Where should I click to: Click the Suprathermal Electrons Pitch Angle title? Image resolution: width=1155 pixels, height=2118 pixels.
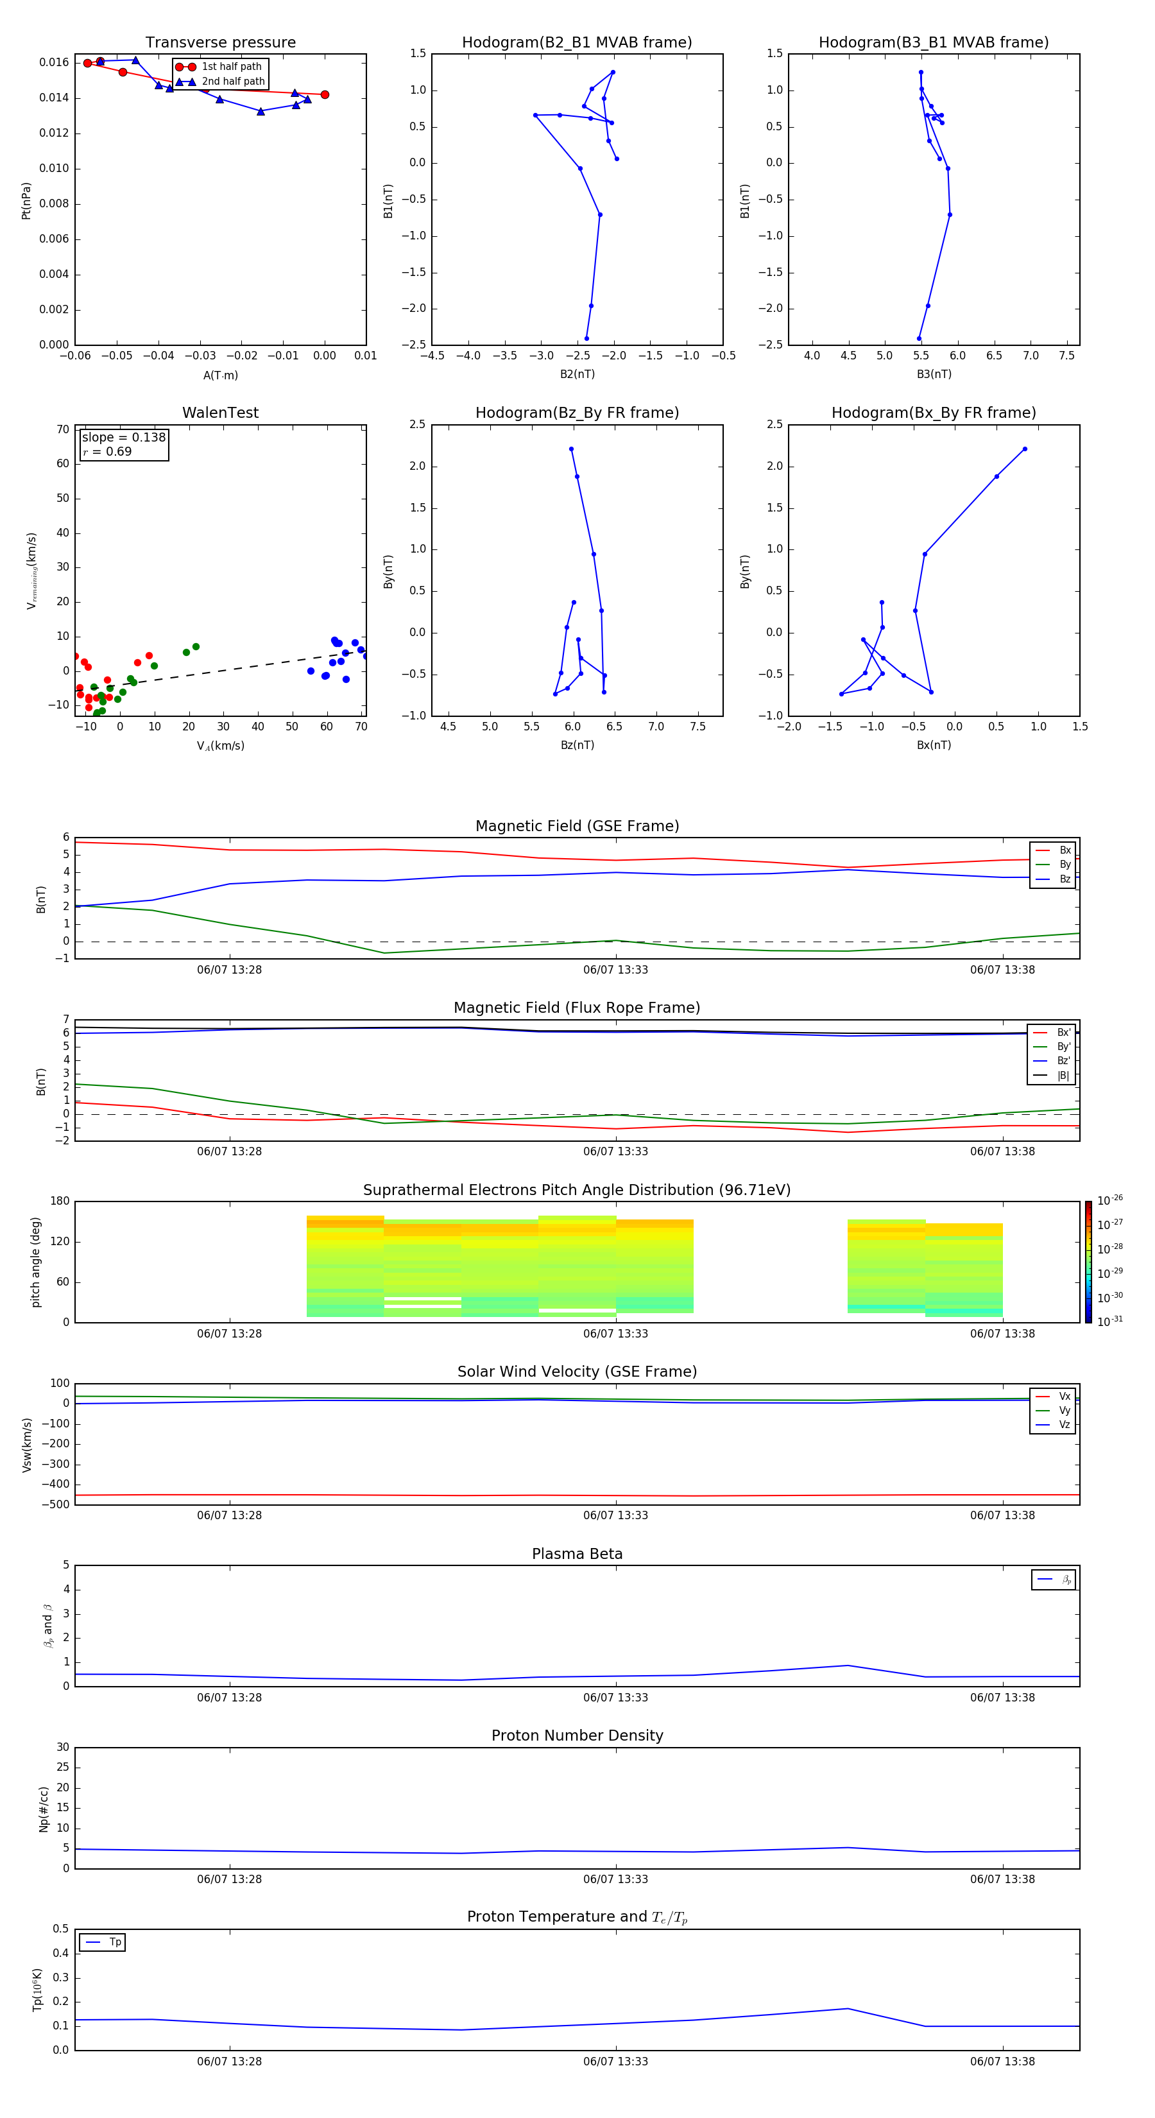tap(577, 1191)
